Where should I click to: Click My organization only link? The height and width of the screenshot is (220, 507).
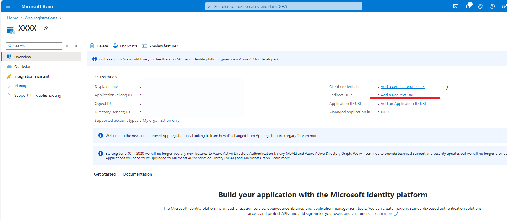(x=161, y=120)
